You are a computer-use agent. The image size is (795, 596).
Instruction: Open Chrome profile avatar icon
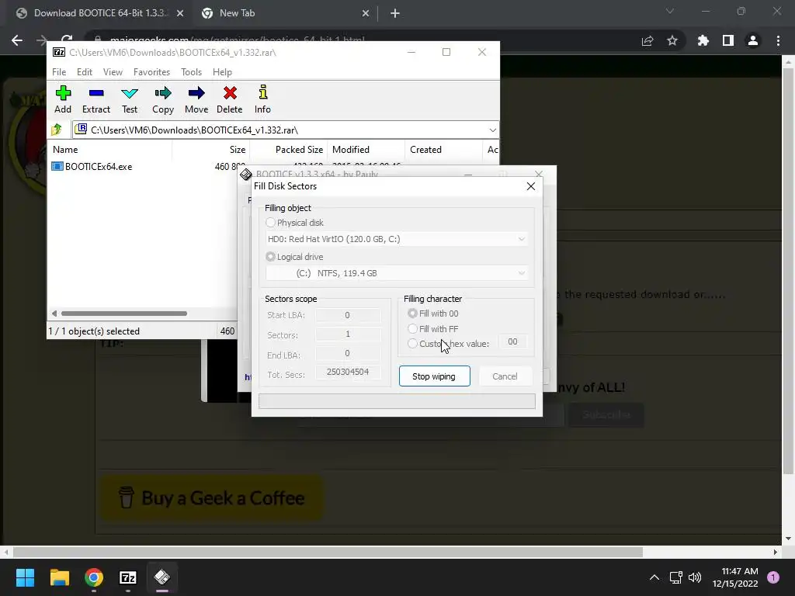click(x=753, y=40)
